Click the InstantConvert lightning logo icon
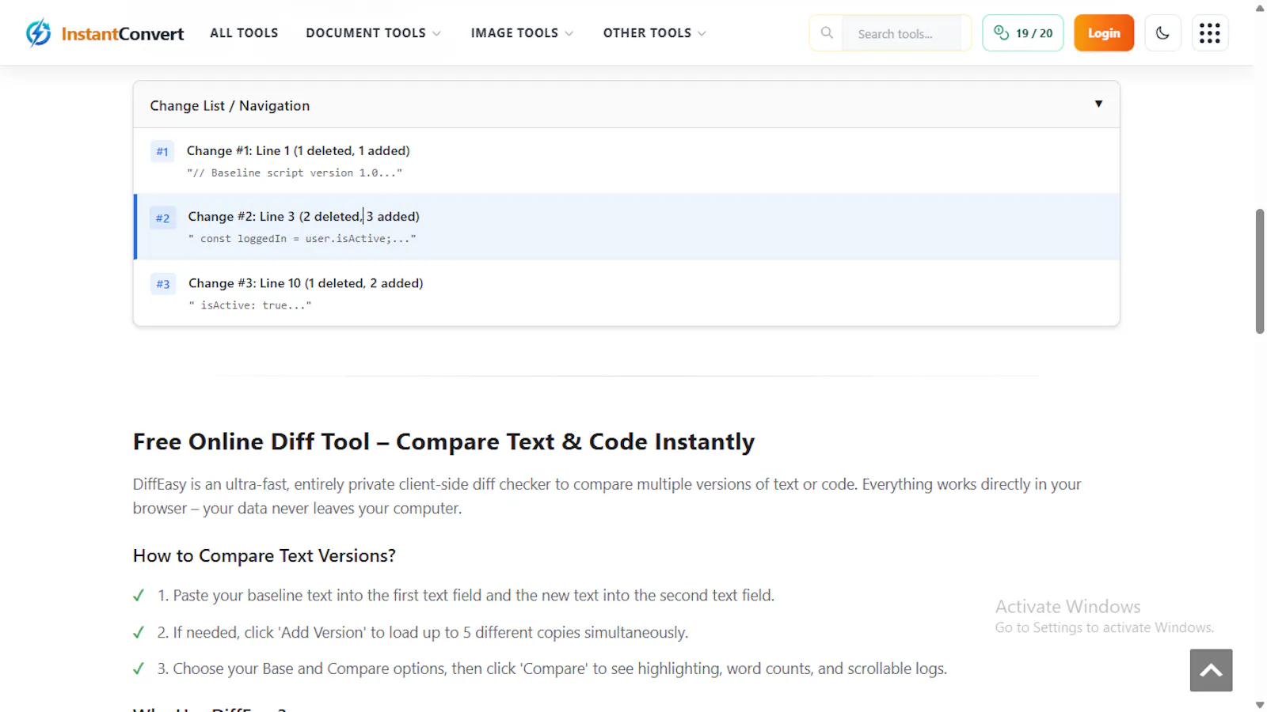Image resolution: width=1267 pixels, height=712 pixels. tap(38, 33)
